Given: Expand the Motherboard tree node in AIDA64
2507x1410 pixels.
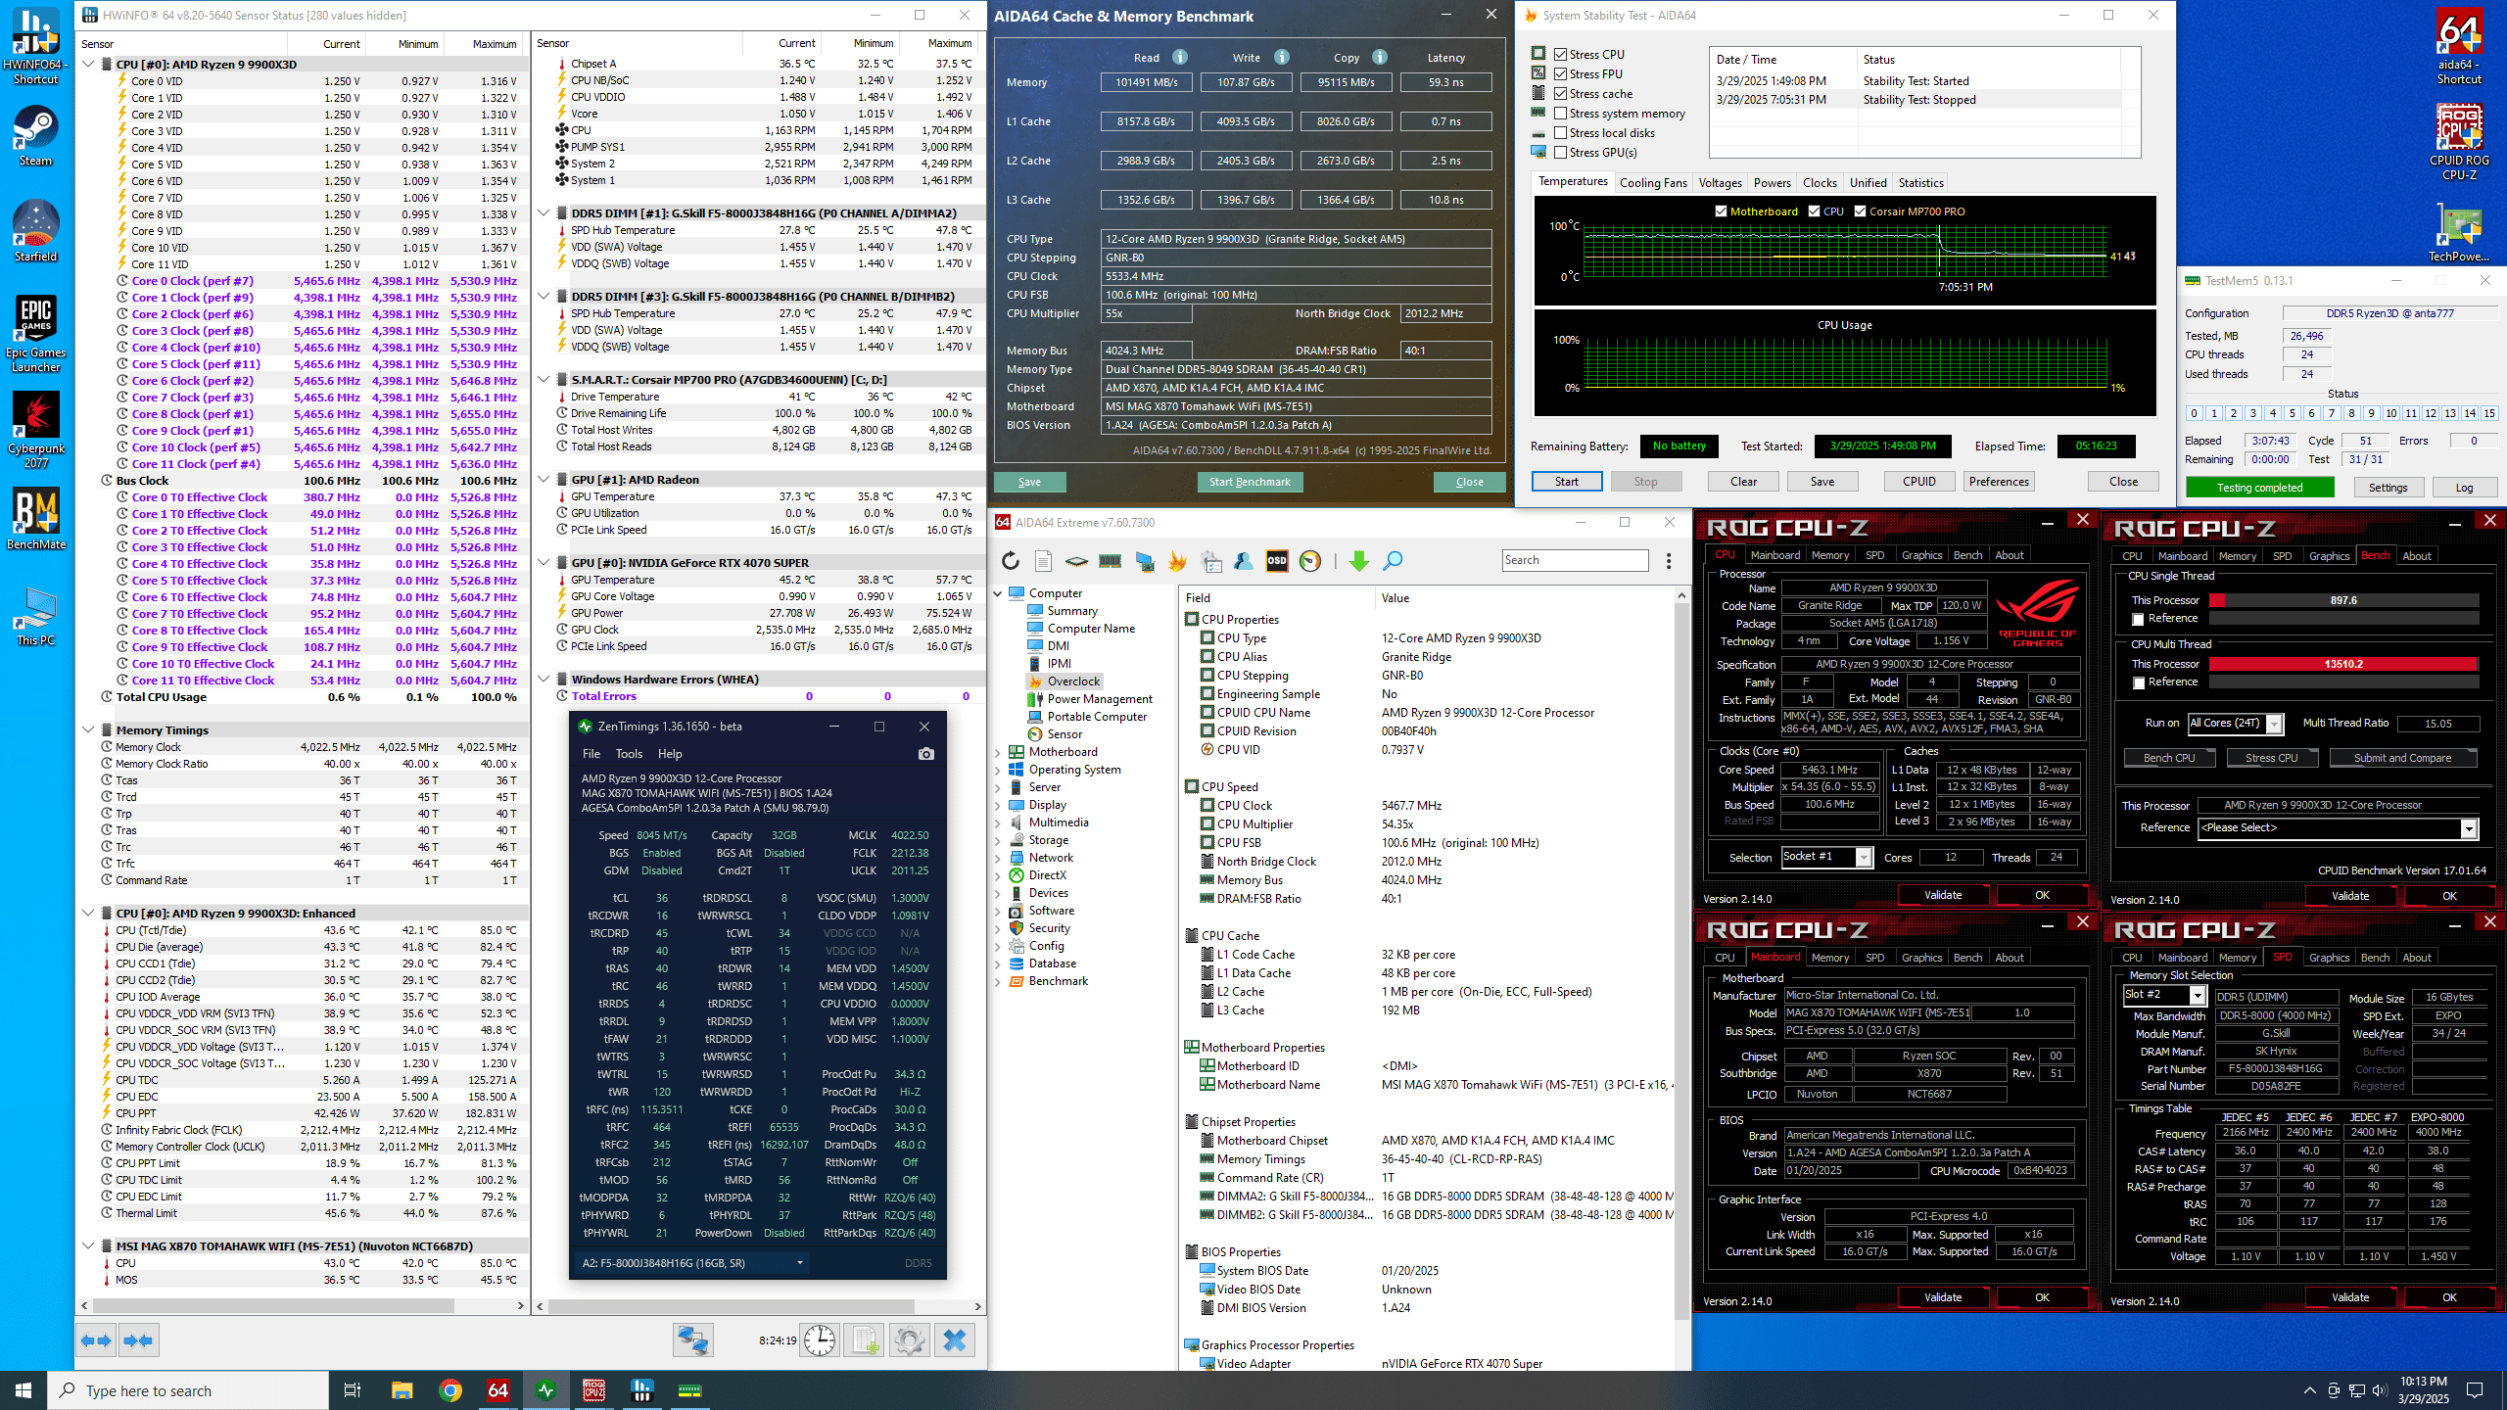Looking at the screenshot, I should click(x=998, y=752).
